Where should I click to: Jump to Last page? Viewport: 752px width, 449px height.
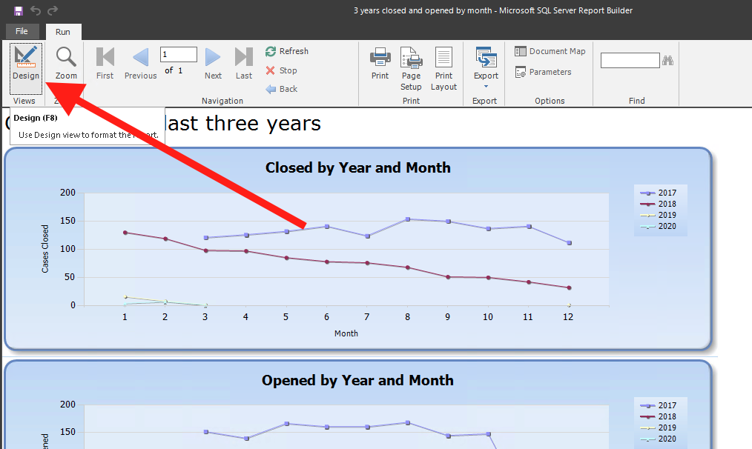(x=244, y=64)
